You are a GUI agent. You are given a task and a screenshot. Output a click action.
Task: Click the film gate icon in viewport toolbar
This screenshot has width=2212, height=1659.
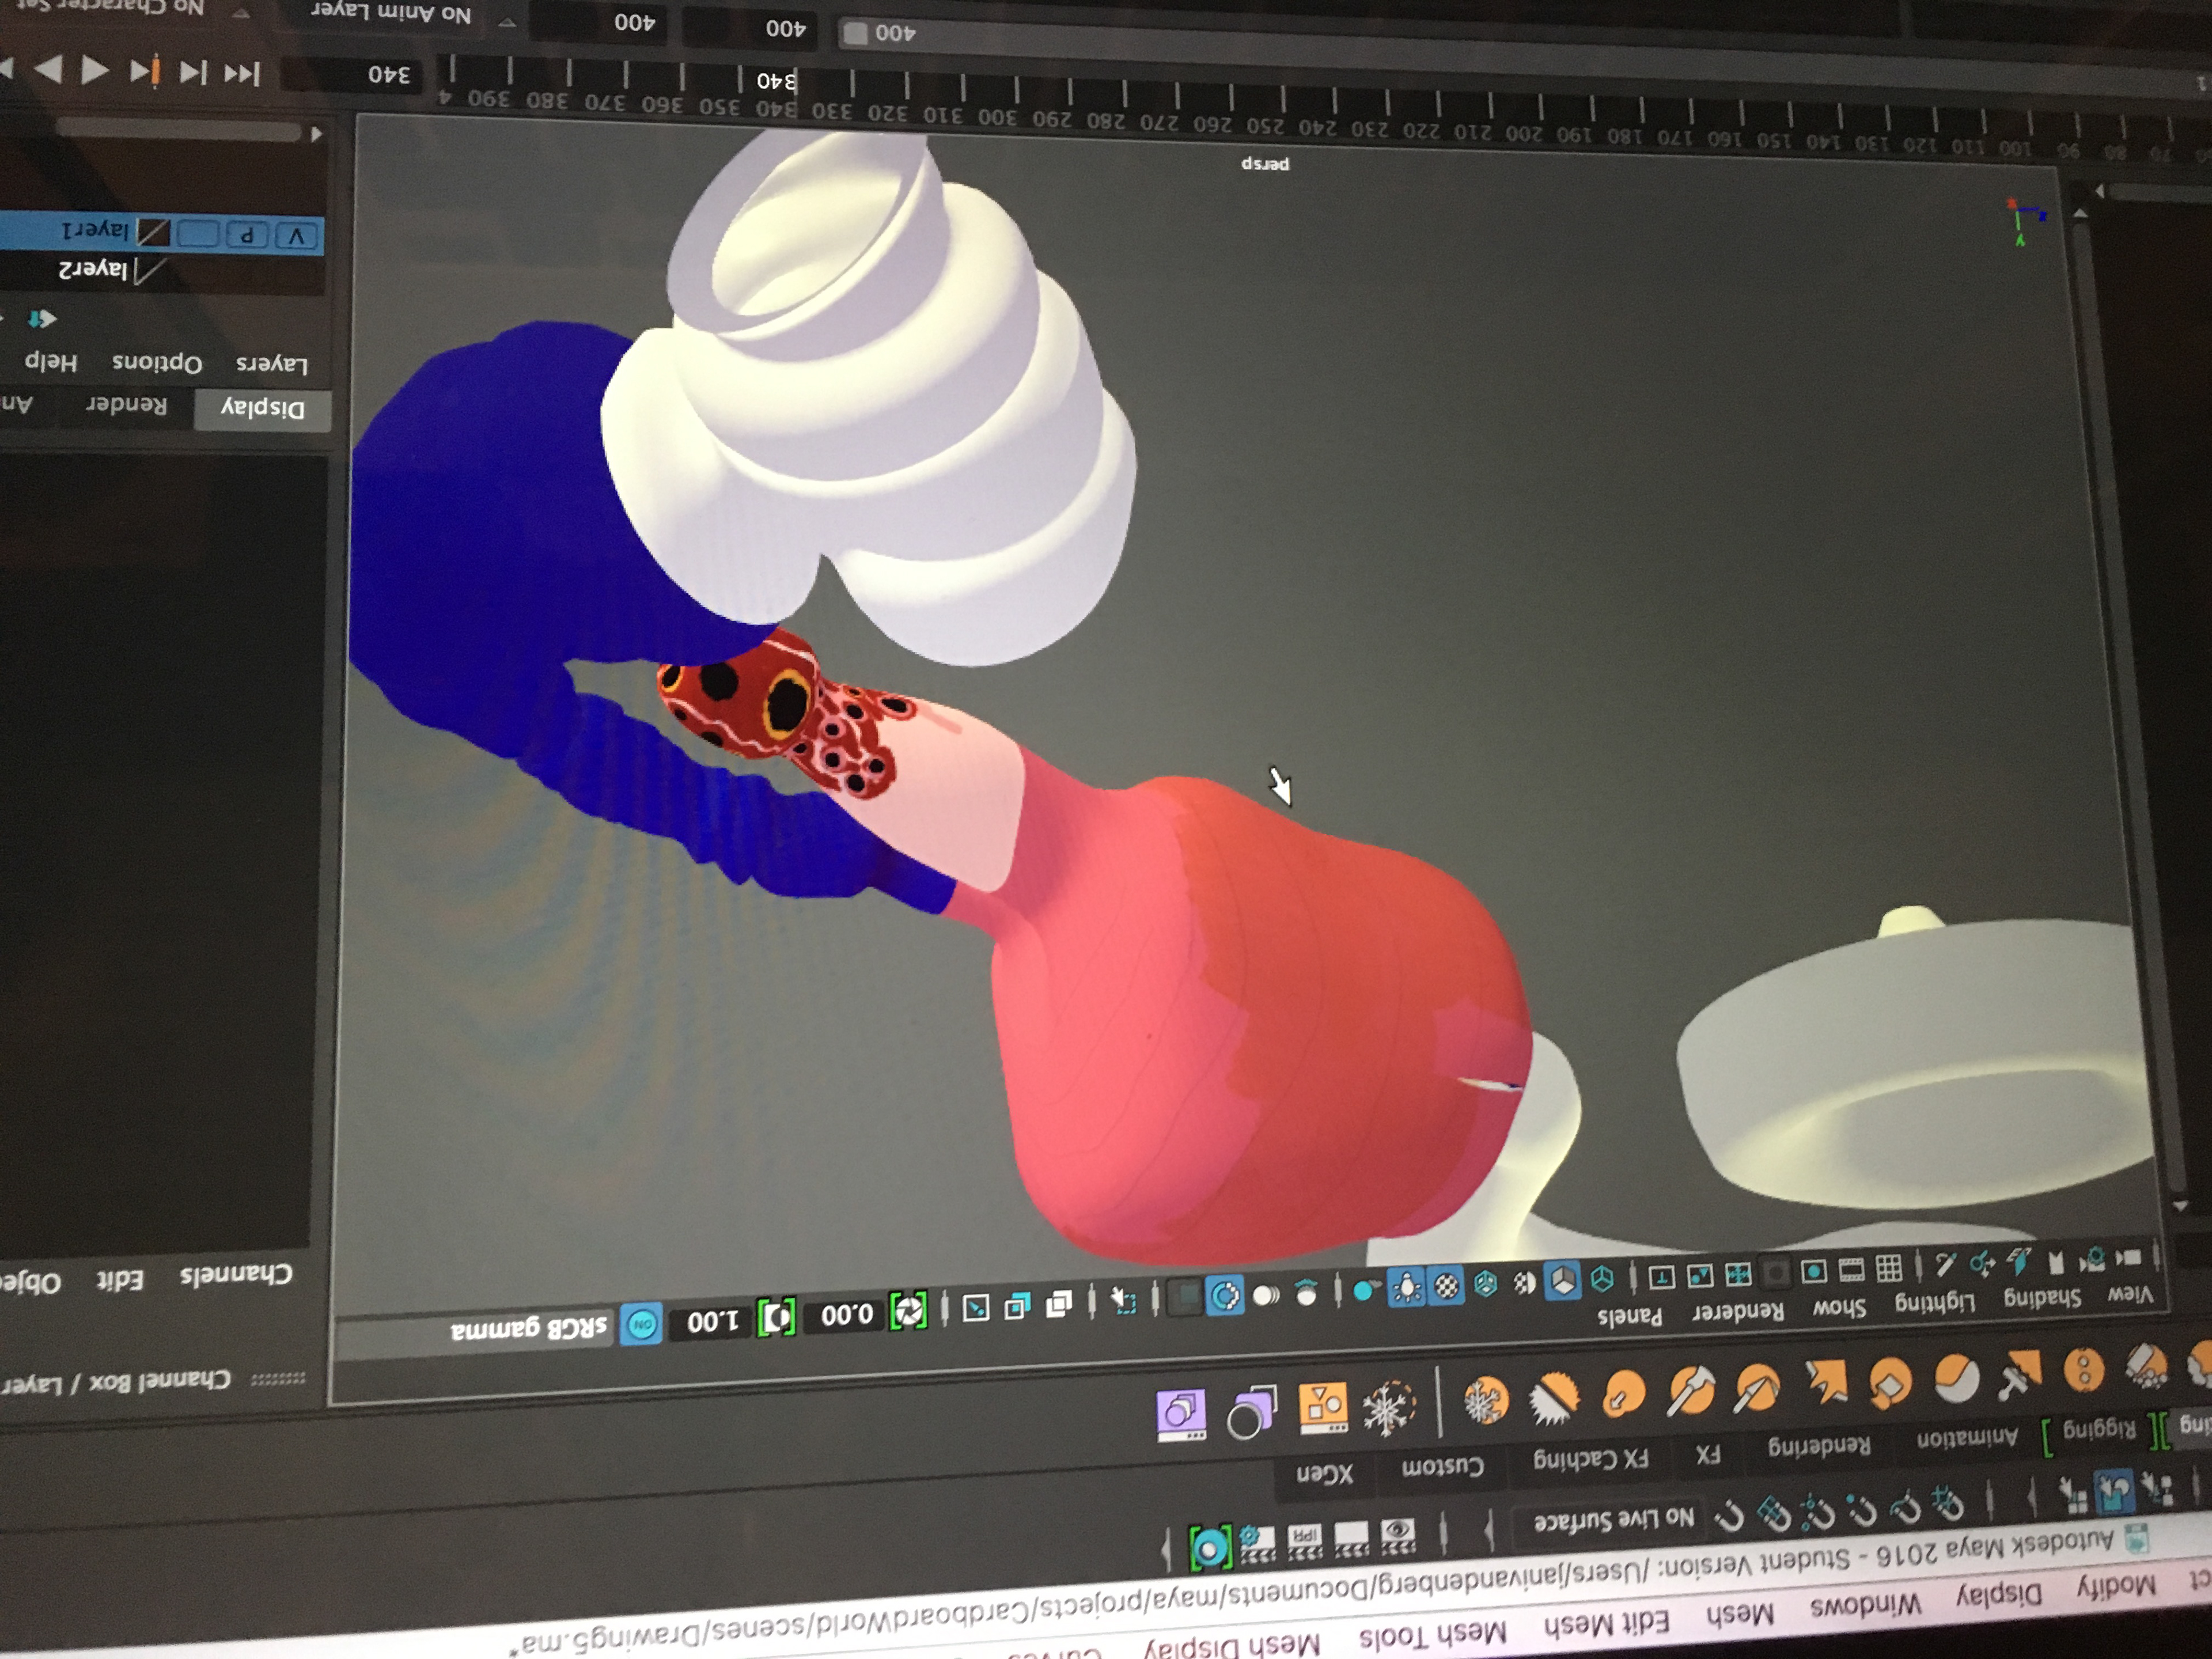pyautogui.click(x=1851, y=1271)
